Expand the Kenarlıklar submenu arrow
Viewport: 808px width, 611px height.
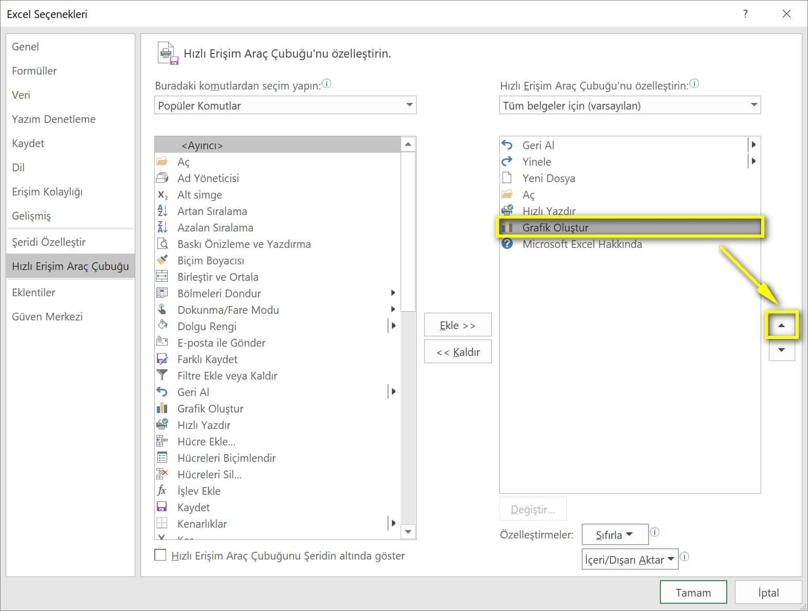tap(393, 523)
